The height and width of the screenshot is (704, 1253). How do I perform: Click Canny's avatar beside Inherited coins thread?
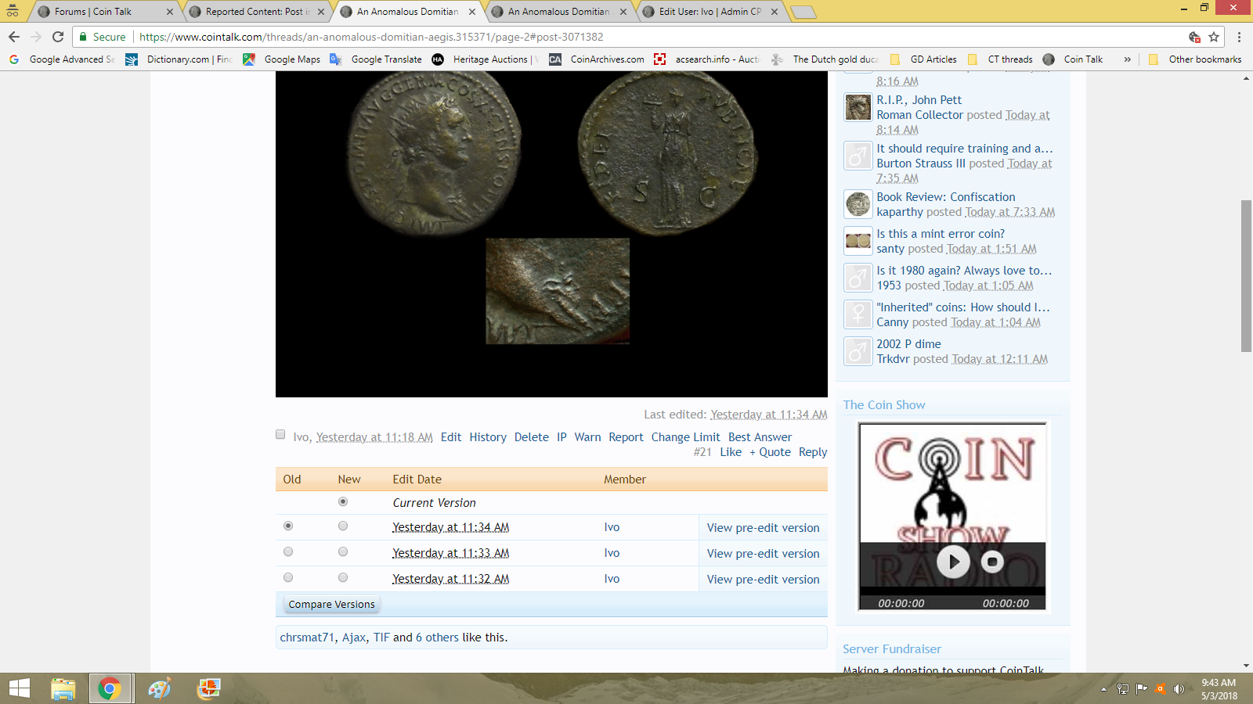(858, 314)
